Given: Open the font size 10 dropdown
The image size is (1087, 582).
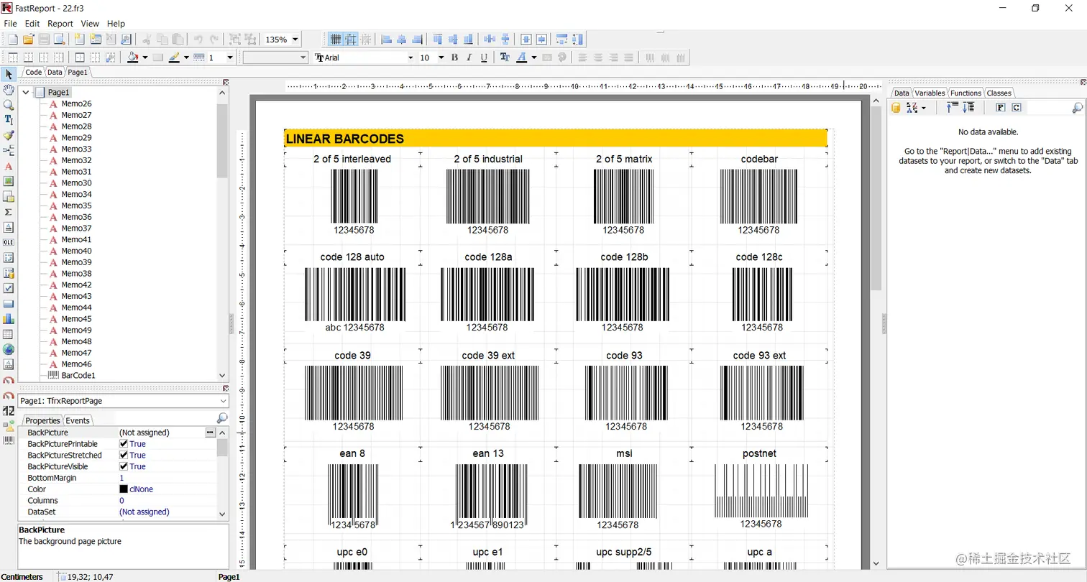Looking at the screenshot, I should tap(441, 57).
